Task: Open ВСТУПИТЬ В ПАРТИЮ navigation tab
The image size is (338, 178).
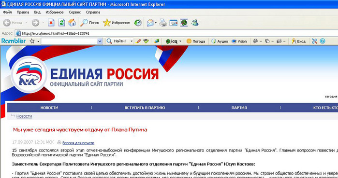Action: point(145,108)
